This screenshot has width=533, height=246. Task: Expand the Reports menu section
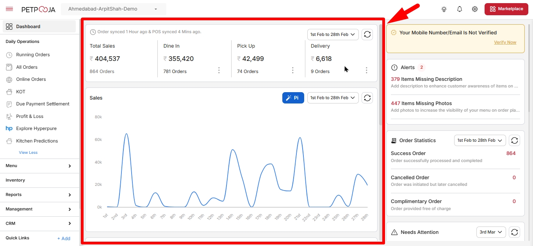click(39, 194)
